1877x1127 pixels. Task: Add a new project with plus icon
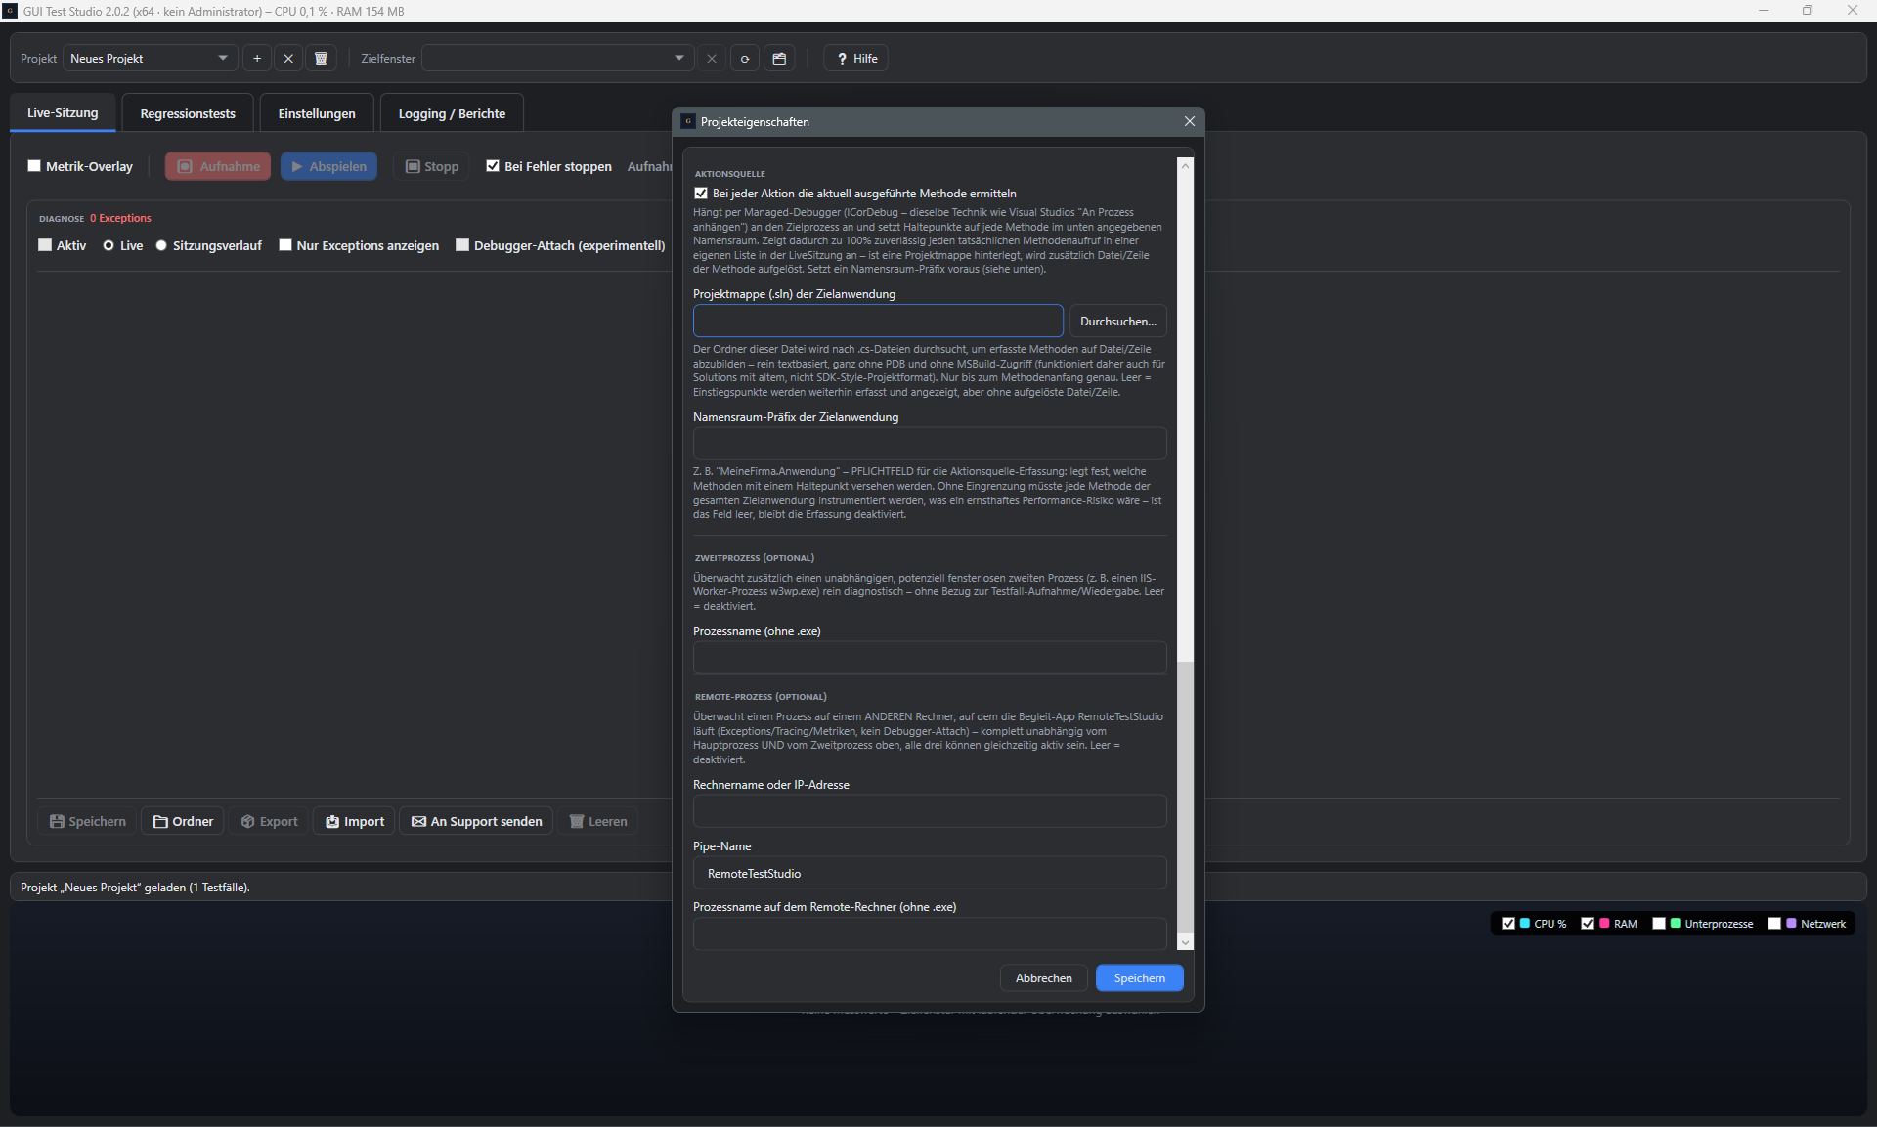pyautogui.click(x=257, y=59)
